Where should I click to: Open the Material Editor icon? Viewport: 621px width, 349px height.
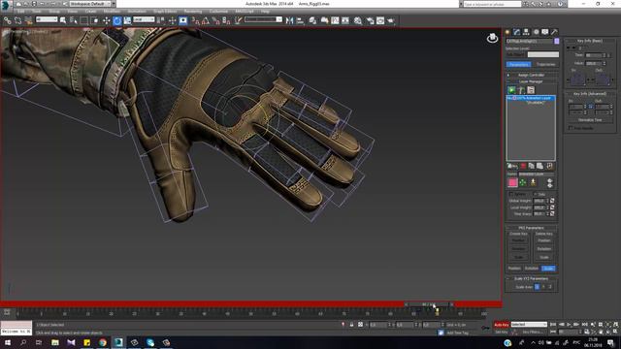358,20
